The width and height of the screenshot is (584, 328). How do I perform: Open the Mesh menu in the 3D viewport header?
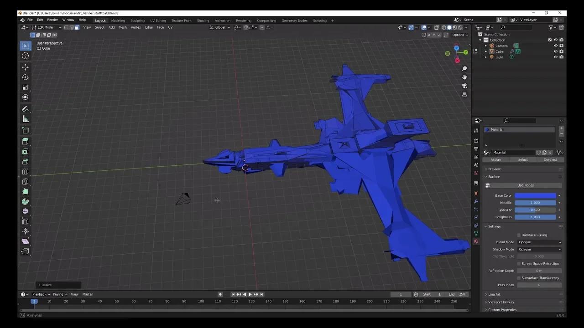[122, 27]
